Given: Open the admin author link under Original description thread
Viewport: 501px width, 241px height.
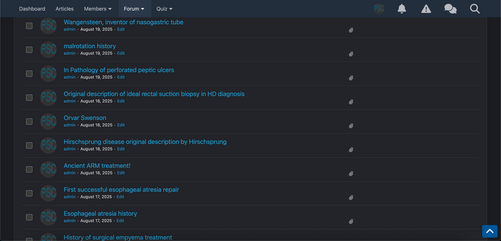Looking at the screenshot, I should 70,101.
